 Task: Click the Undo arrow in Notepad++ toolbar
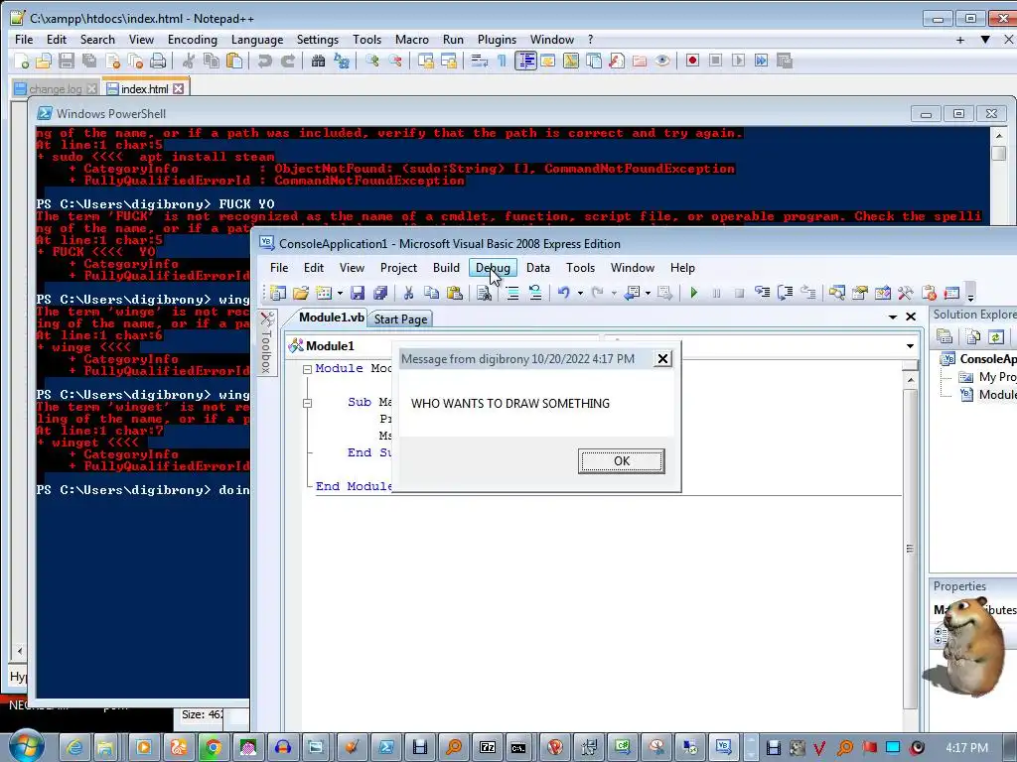click(264, 61)
